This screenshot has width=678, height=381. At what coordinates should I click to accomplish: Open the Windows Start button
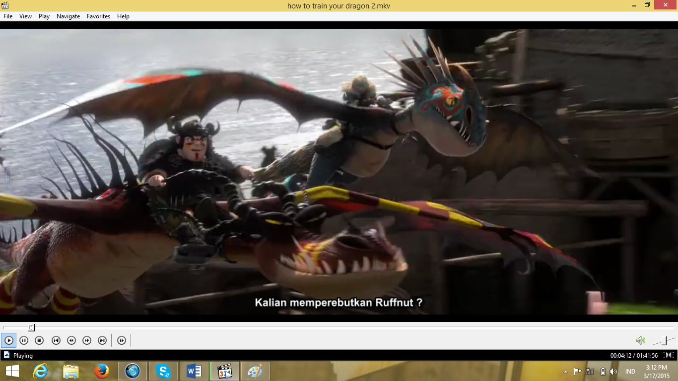[12, 371]
